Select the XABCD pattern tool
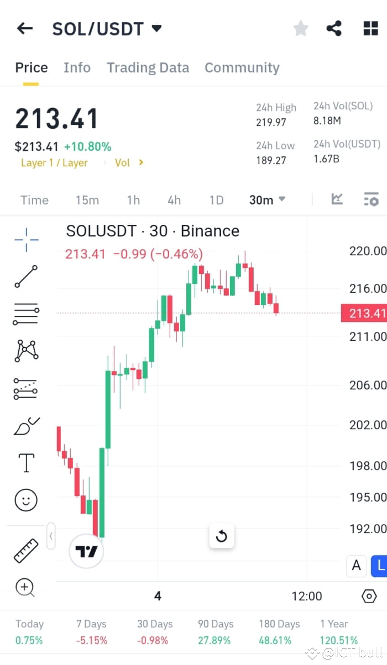Viewport: 387px width, 665px height. (25, 351)
